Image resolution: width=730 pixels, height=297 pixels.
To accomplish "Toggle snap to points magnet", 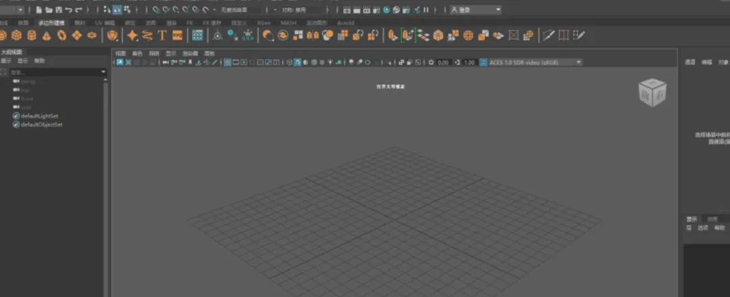I will click(176, 9).
